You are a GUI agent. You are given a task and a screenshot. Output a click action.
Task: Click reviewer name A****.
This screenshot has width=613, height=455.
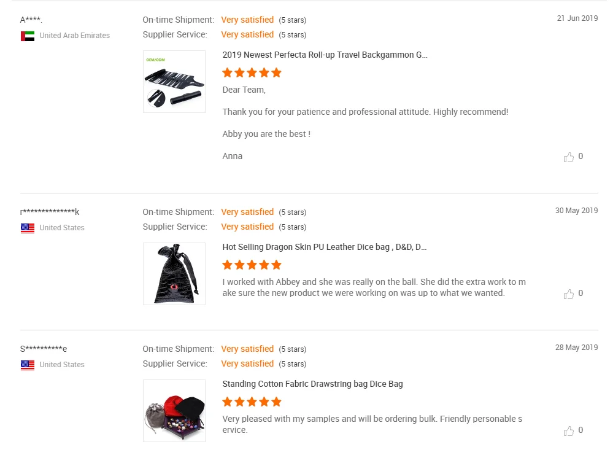[31, 20]
